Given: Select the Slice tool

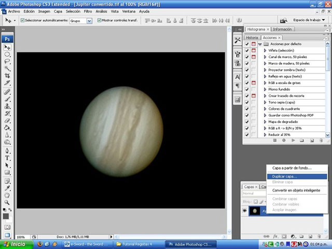Looking at the screenshot, I should pyautogui.click(x=7, y=82).
